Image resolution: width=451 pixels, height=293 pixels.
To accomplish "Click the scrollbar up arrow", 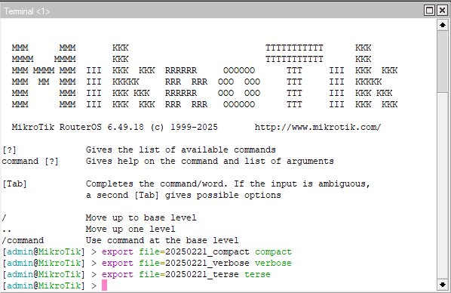I will tap(443, 25).
